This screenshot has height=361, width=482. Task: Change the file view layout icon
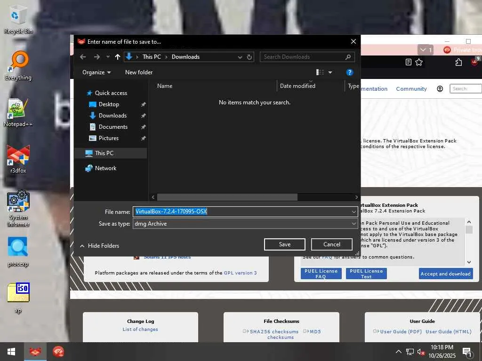point(320,72)
